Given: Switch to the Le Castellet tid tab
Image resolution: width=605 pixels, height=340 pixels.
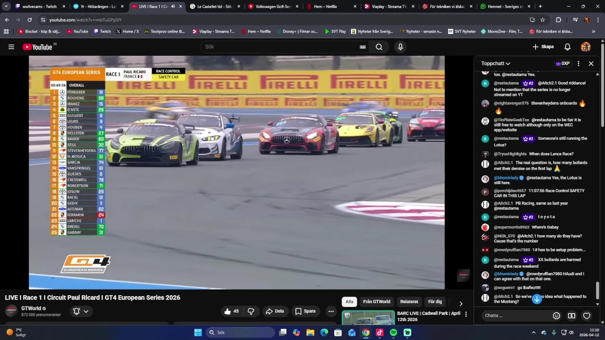Looking at the screenshot, I should (215, 7).
